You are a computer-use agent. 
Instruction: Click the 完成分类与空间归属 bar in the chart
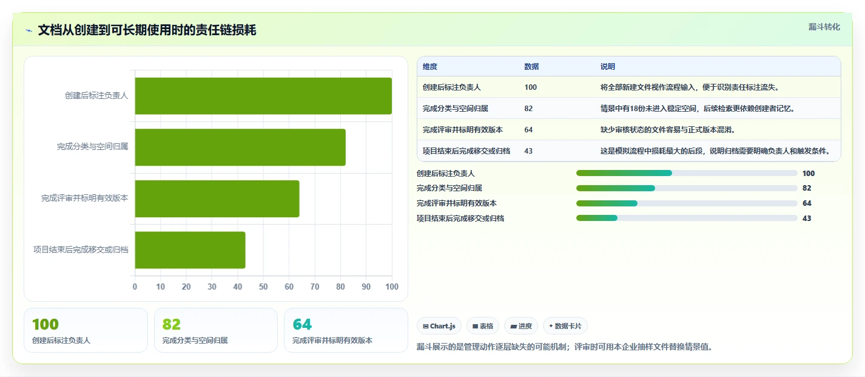coord(240,147)
